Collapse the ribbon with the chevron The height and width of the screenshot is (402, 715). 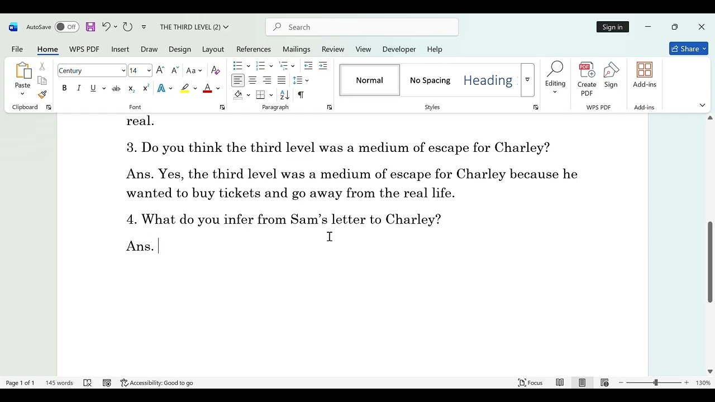(x=702, y=105)
